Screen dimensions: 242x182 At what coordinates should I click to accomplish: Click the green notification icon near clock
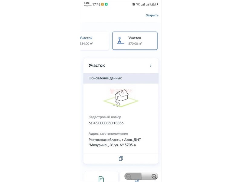[x=106, y=4]
